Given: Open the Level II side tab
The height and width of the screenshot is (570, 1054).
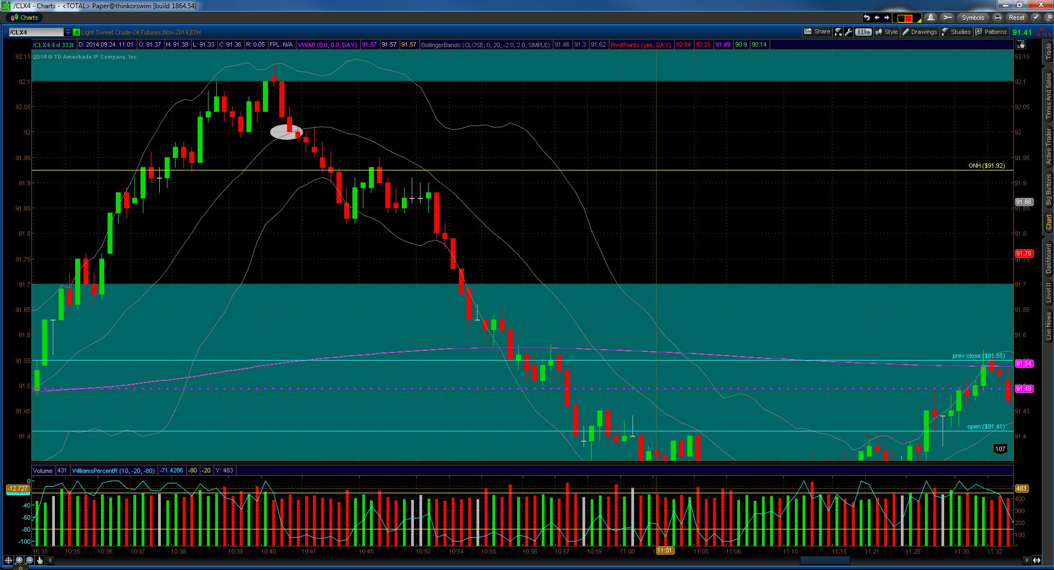Looking at the screenshot, I should click(1048, 292).
